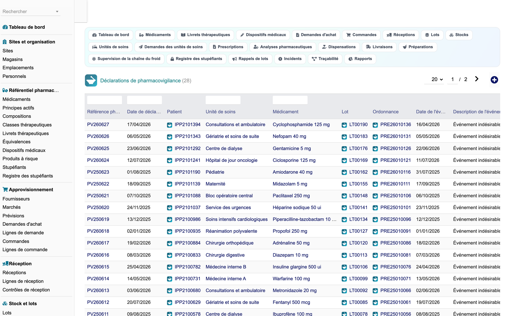Open lot icon next to LT00113

click(344, 255)
